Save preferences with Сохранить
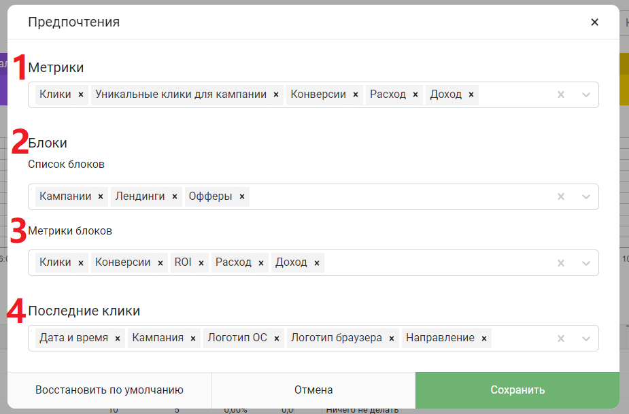Viewport: 629px width, 414px height. tap(517, 390)
